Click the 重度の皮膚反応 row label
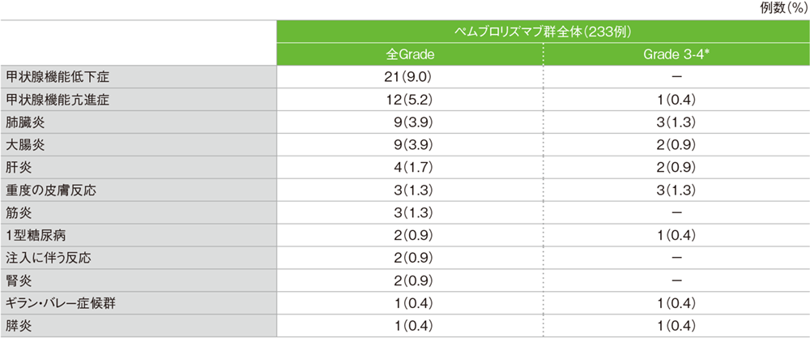 coord(50,190)
